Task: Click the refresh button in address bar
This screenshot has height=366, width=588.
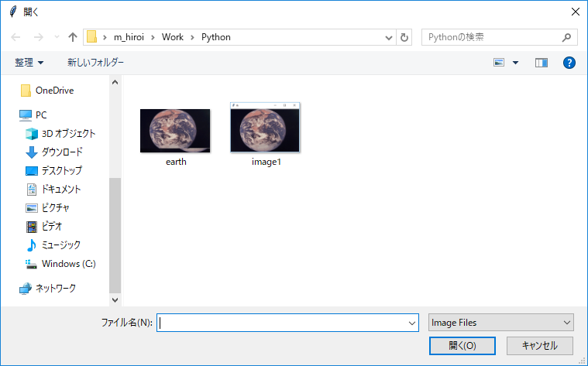Action: 404,37
